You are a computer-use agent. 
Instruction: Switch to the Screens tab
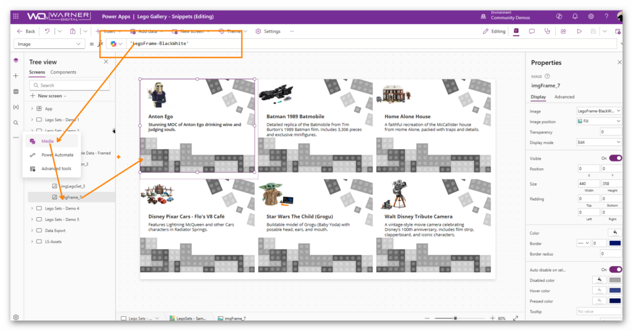(x=37, y=72)
